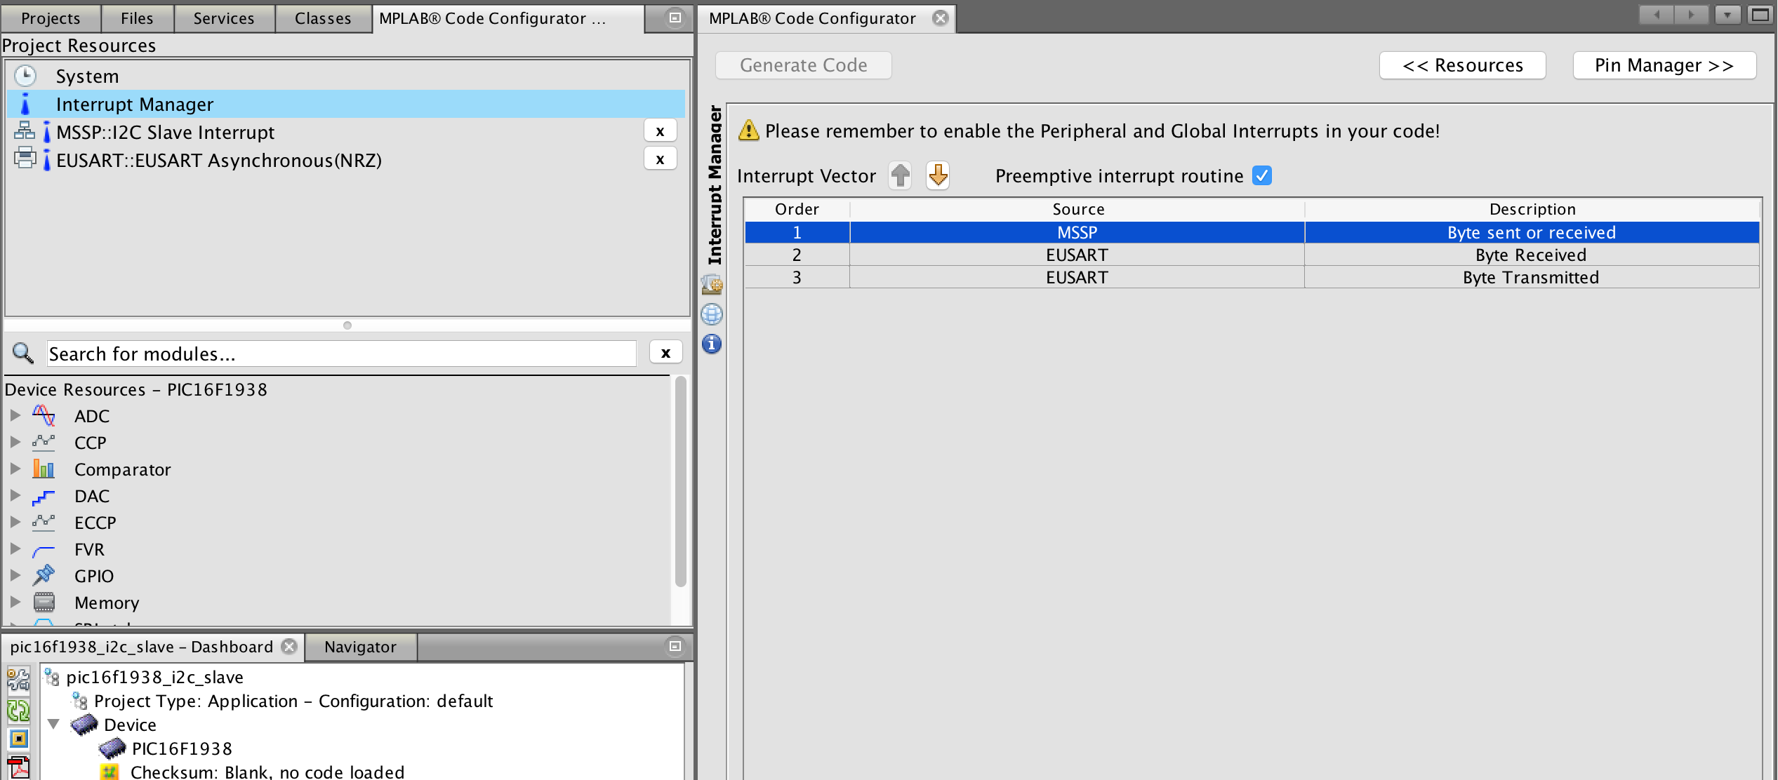Screen dimensions: 1778x780
Task: Switch to the Files tab
Action: click(137, 18)
